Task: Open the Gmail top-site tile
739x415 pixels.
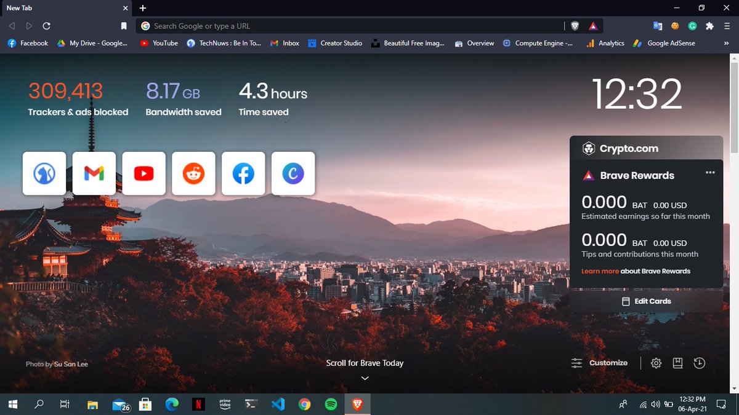Action: (94, 173)
